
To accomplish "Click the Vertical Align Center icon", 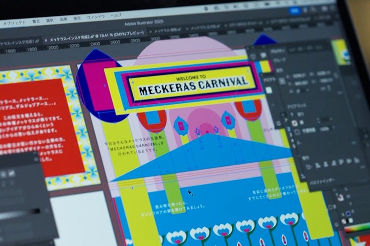I will pyautogui.click(x=349, y=161).
